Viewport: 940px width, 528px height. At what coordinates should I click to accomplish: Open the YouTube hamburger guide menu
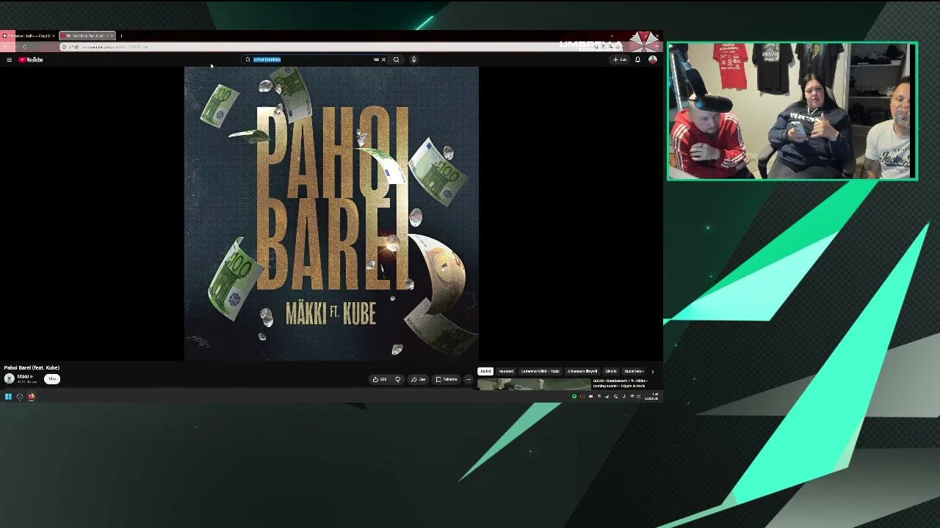9,59
